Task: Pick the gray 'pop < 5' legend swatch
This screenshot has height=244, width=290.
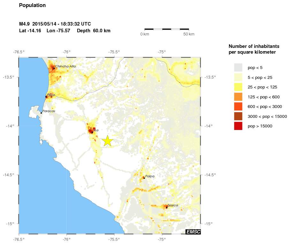Action: (x=238, y=67)
